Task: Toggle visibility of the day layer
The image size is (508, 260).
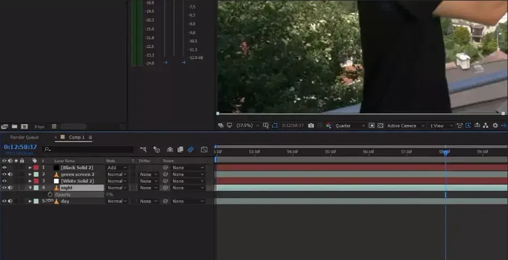Action: [x=4, y=201]
